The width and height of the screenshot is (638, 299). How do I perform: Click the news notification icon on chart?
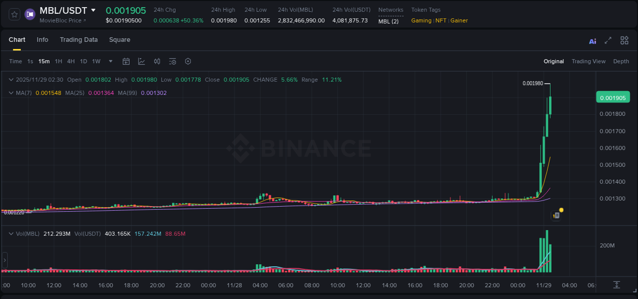point(556,214)
